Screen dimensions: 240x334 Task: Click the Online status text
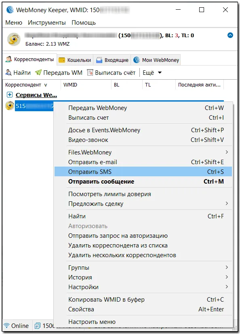tap(20, 326)
